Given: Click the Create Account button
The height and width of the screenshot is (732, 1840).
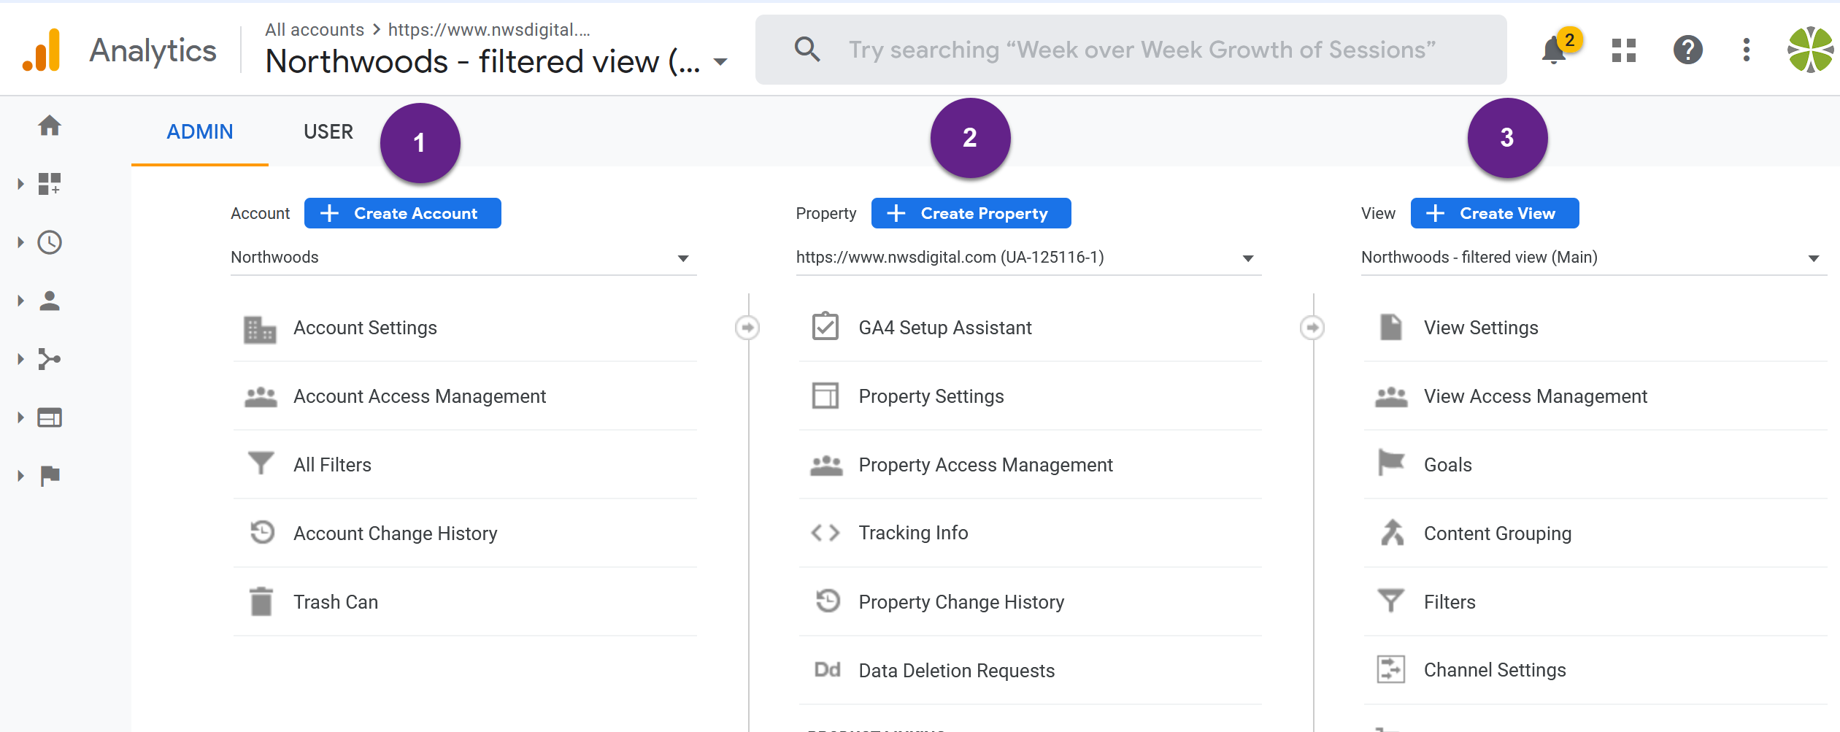Looking at the screenshot, I should coord(403,213).
